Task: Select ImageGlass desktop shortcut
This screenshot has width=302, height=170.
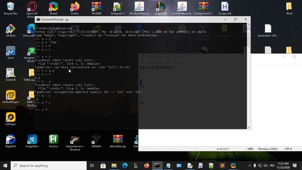Action: point(32,141)
